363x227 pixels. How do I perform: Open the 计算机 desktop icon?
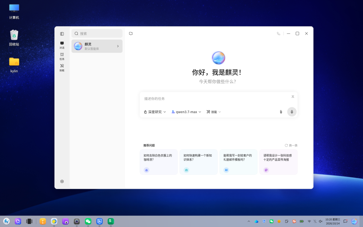pyautogui.click(x=14, y=11)
